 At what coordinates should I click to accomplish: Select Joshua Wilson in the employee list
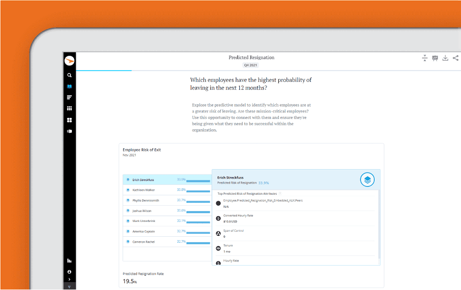coord(143,211)
